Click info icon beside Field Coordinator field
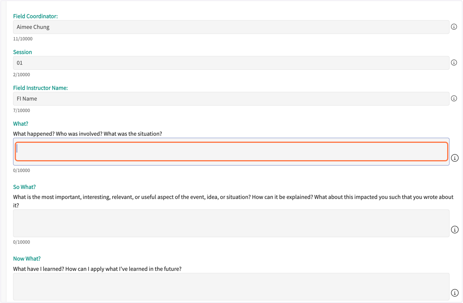The height and width of the screenshot is (303, 463). tap(454, 27)
